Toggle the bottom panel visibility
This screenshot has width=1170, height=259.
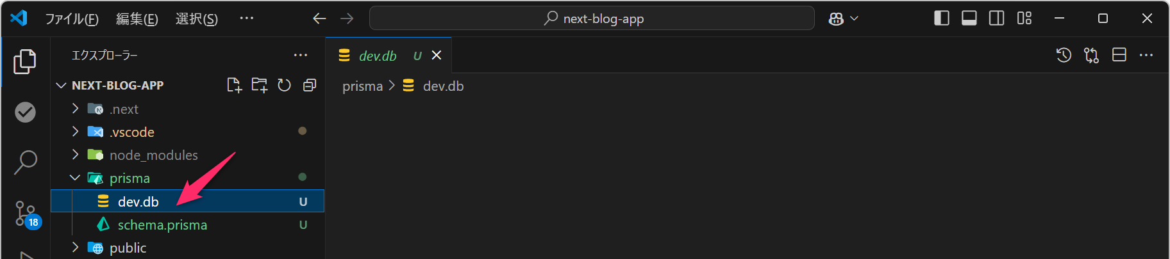pyautogui.click(x=969, y=19)
